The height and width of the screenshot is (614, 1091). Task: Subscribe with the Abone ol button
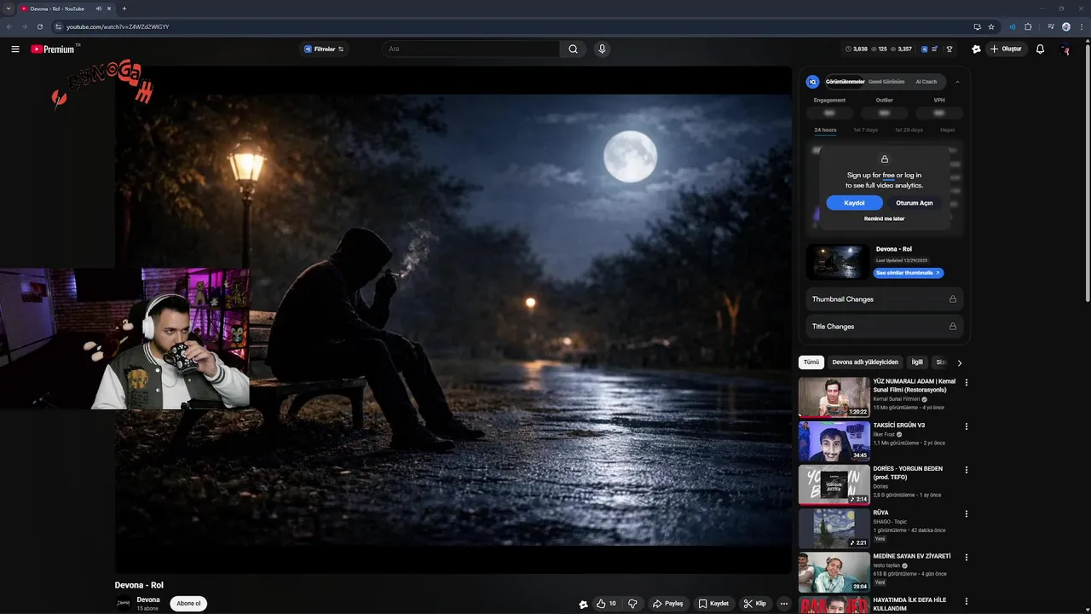click(x=188, y=604)
